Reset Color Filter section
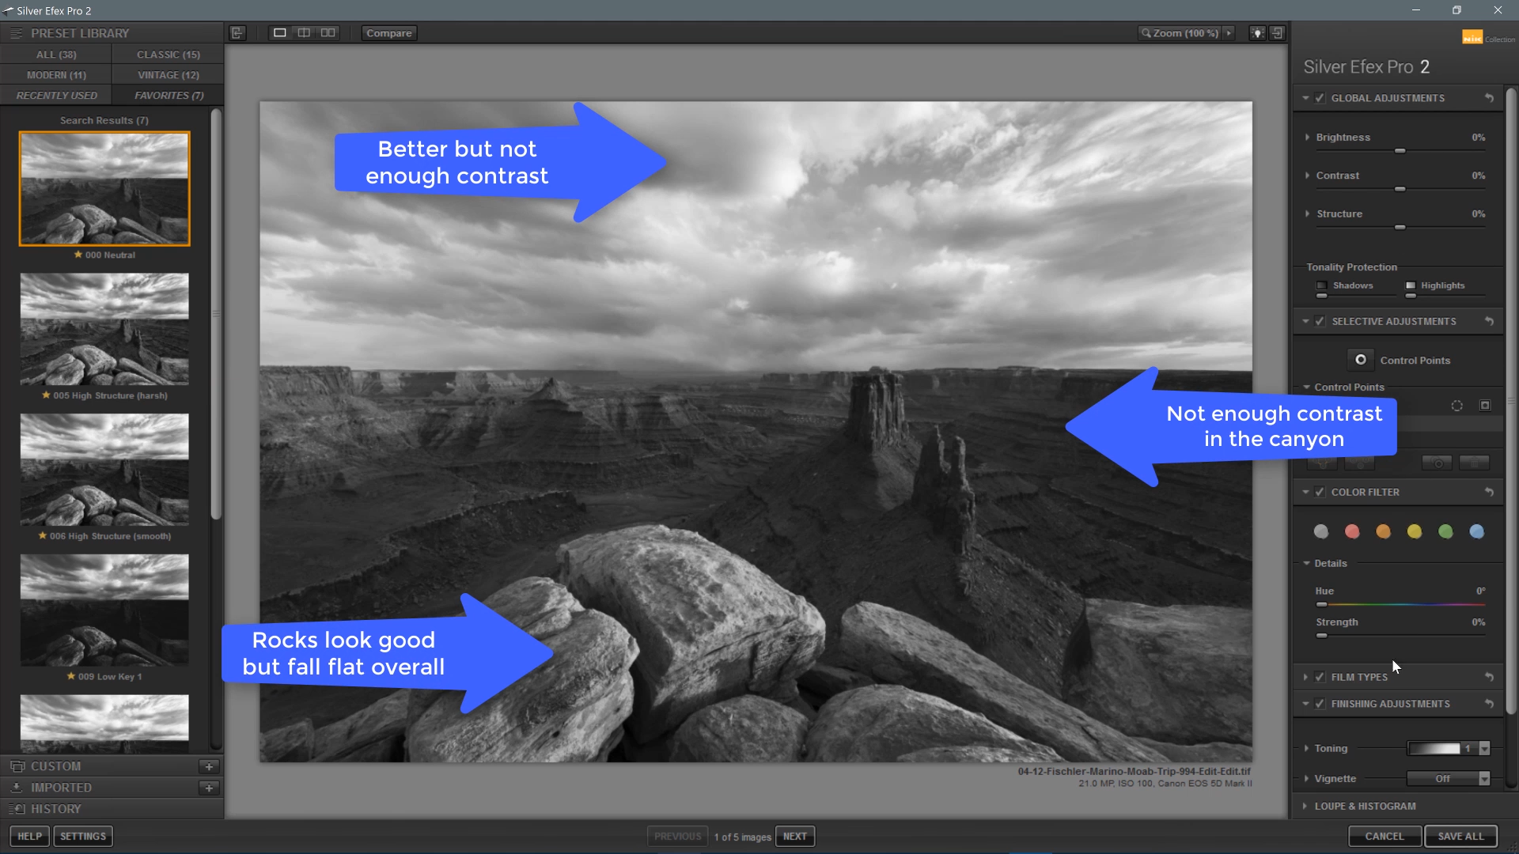1519x854 pixels. tap(1489, 492)
